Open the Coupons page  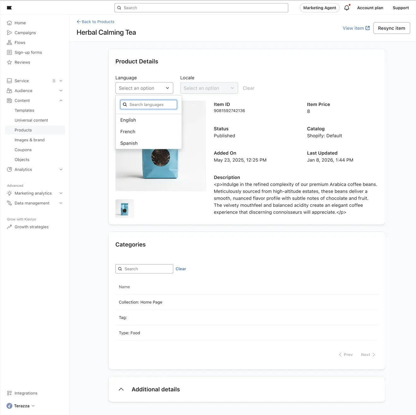pos(23,150)
